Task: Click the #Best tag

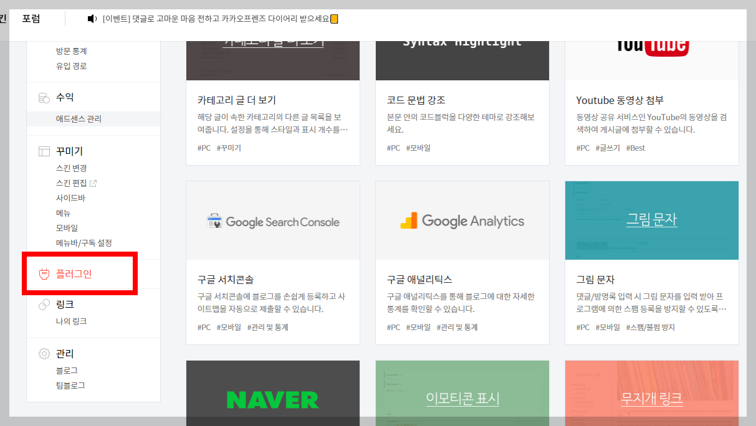Action: click(x=636, y=148)
